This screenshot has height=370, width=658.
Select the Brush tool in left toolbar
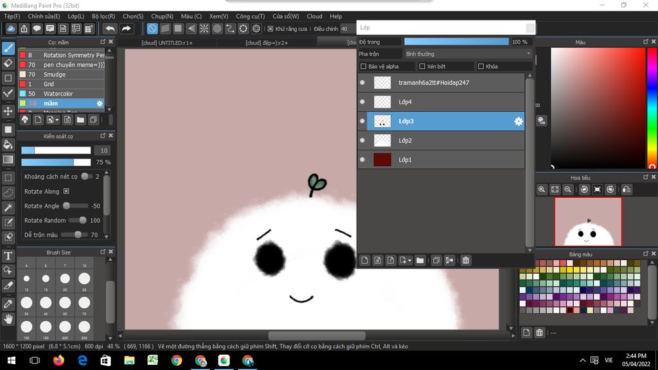click(x=8, y=48)
